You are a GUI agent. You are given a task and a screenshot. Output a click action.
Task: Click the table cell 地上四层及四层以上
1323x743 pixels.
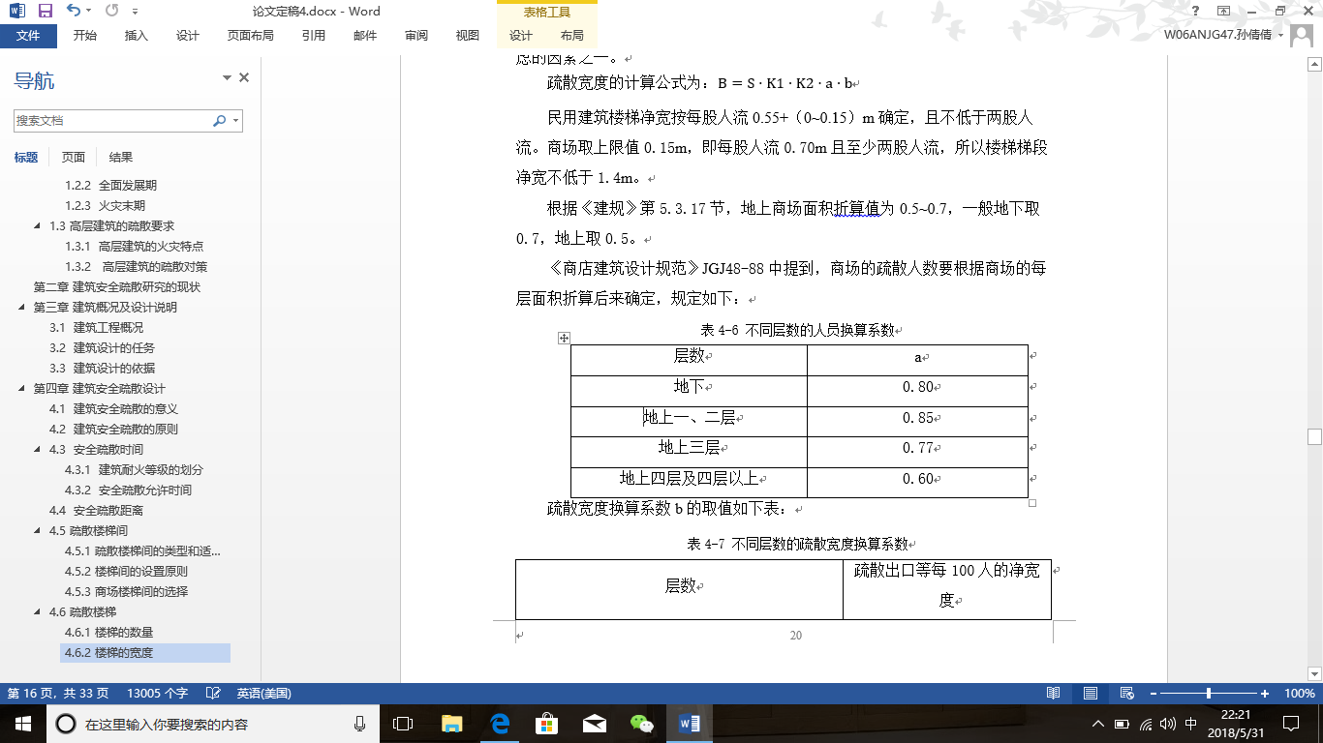pyautogui.click(x=689, y=483)
